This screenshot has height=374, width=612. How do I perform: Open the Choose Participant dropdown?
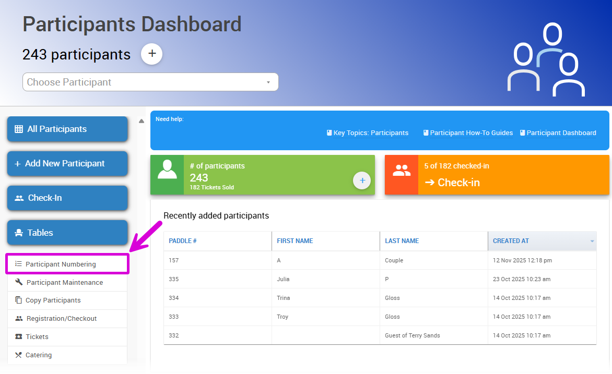(150, 82)
